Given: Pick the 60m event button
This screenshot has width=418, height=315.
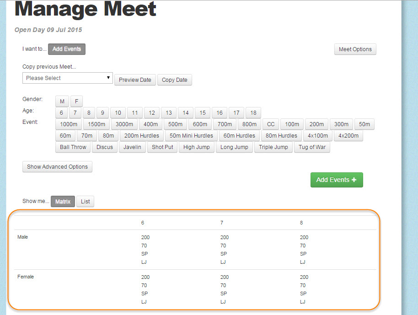Looking at the screenshot, I should pyautogui.click(x=65, y=136).
